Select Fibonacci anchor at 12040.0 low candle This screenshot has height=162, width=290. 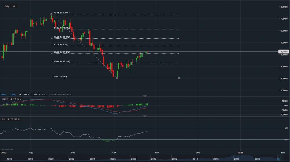[x=117, y=78]
